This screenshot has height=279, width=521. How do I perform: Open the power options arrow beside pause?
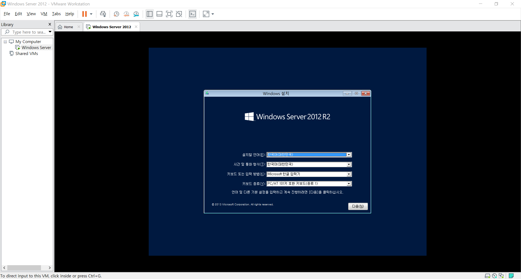(x=91, y=14)
